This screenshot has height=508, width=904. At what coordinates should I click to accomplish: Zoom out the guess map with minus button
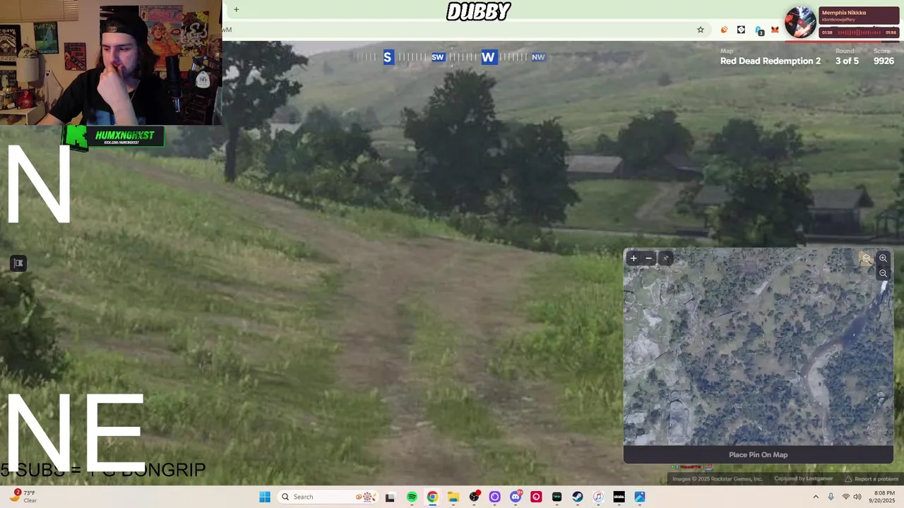coord(649,258)
